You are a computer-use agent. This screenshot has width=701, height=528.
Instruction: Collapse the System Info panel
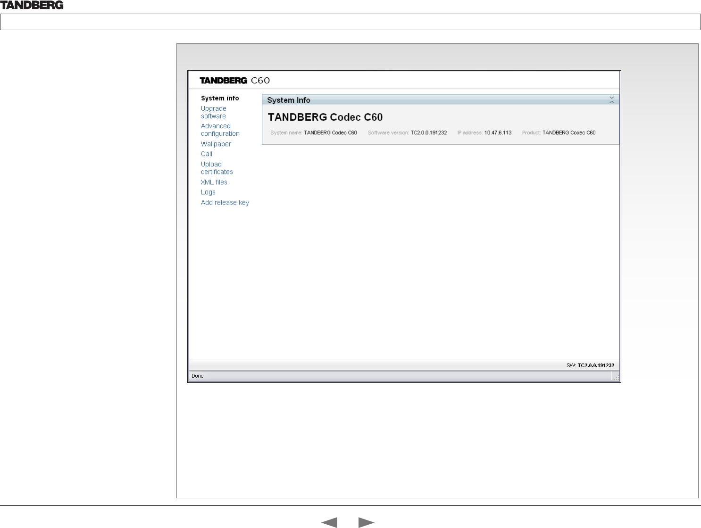tap(612, 100)
